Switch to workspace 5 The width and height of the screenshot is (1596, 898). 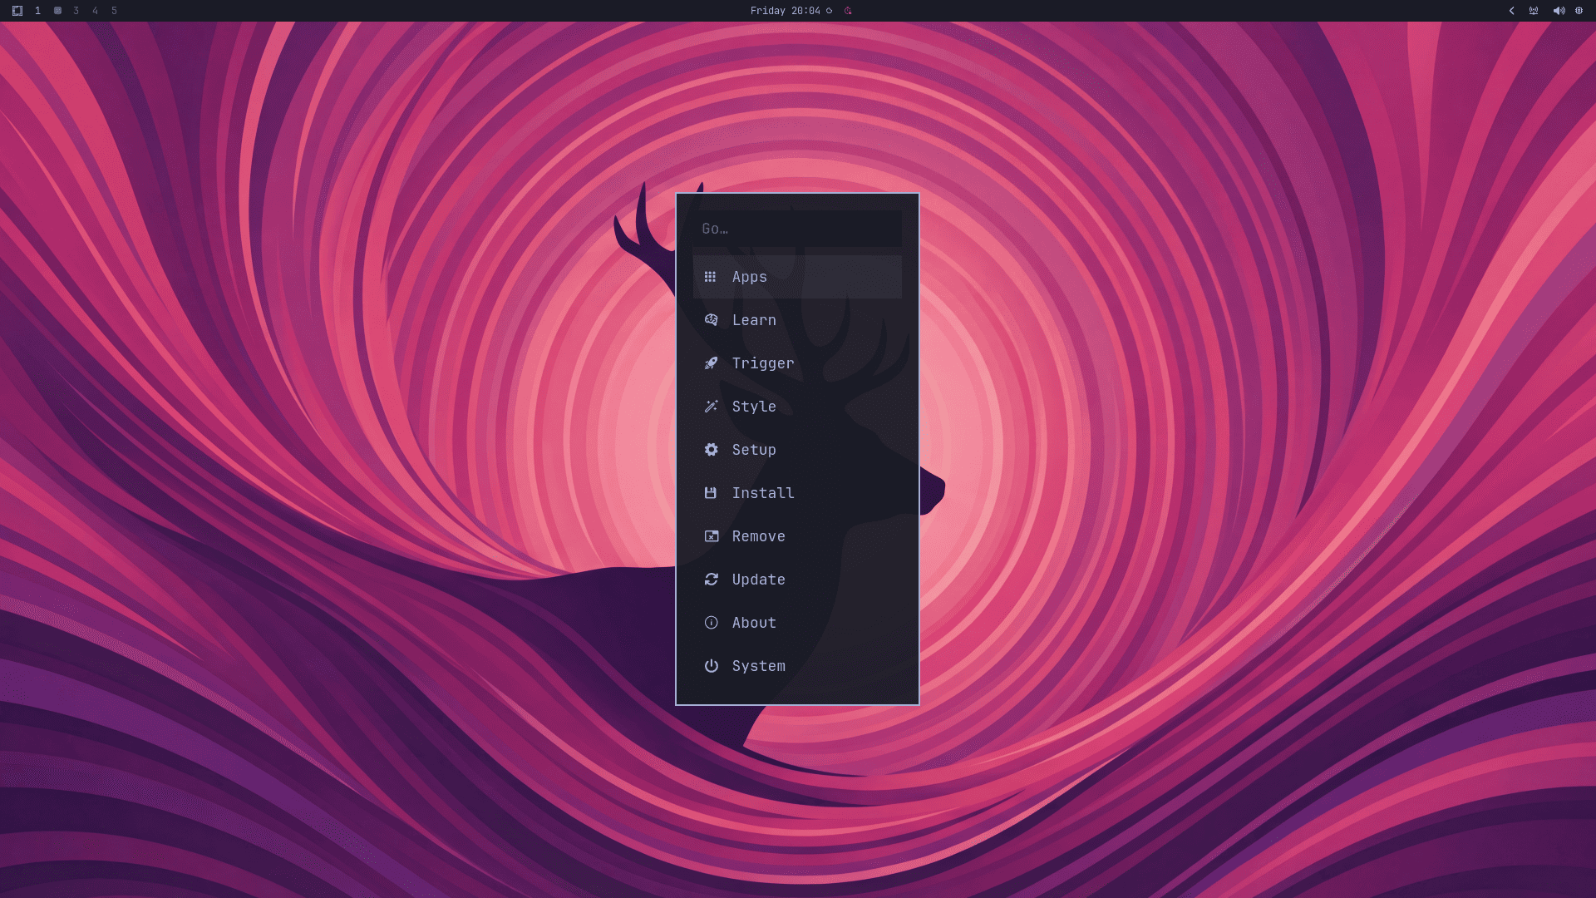114,11
